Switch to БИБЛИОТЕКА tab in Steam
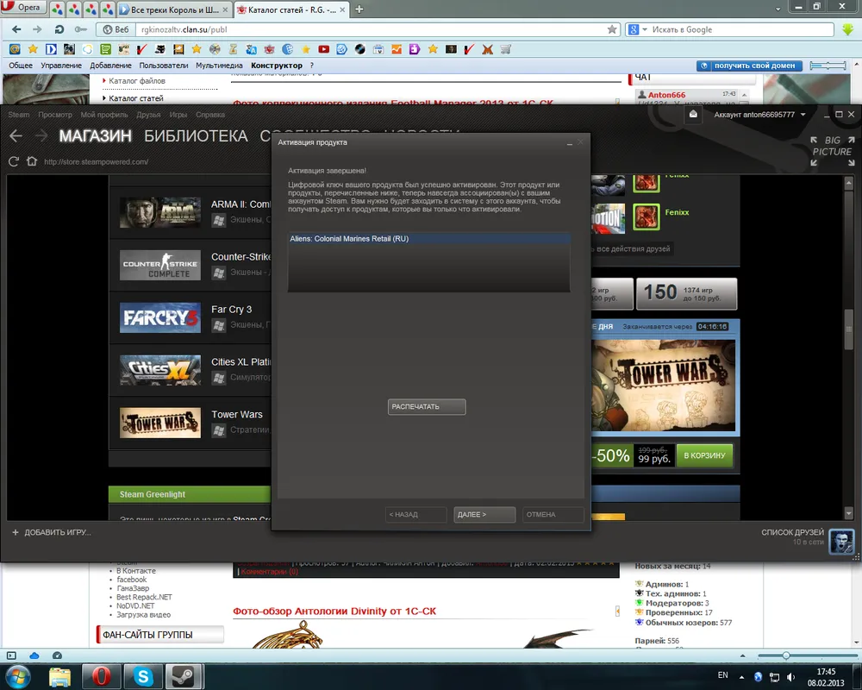Image resolution: width=862 pixels, height=690 pixels. pyautogui.click(x=196, y=136)
